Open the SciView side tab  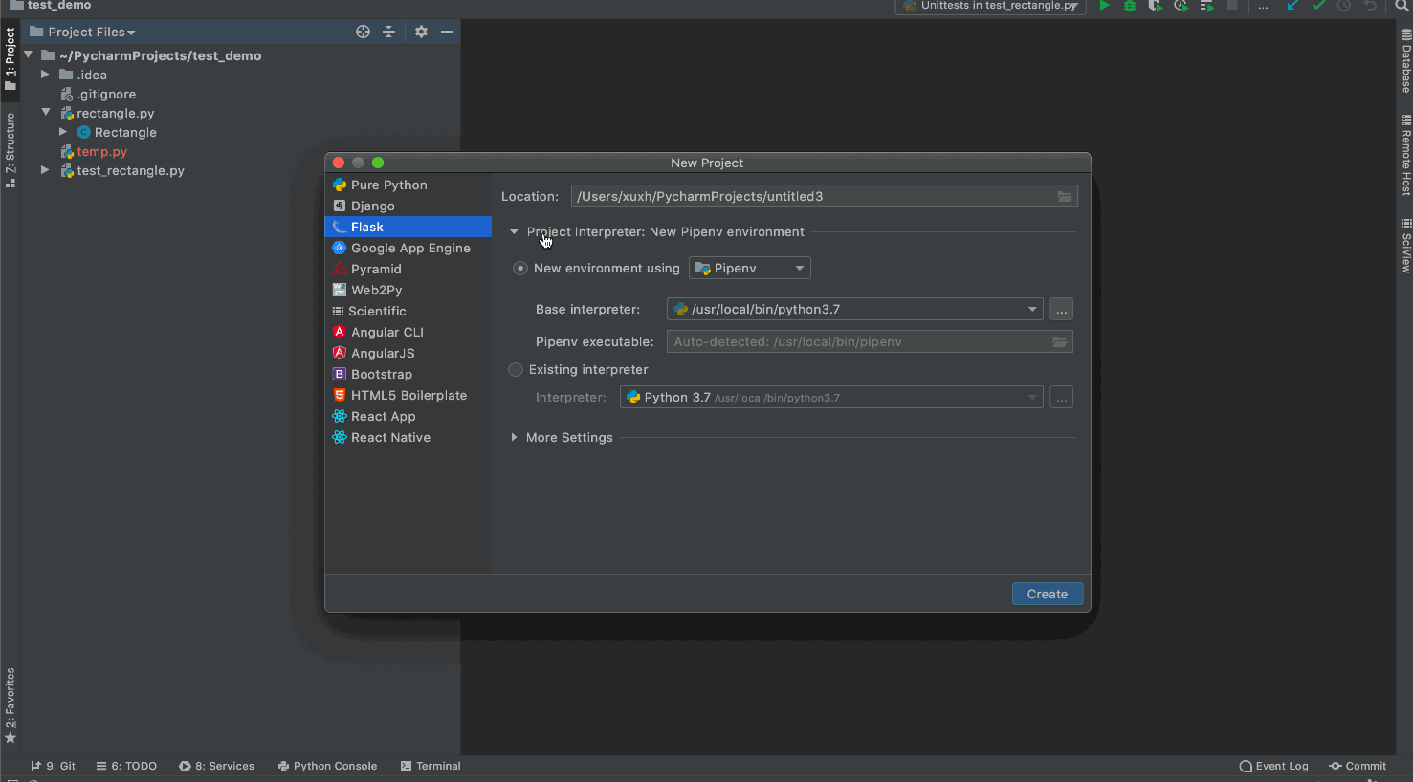[1405, 246]
